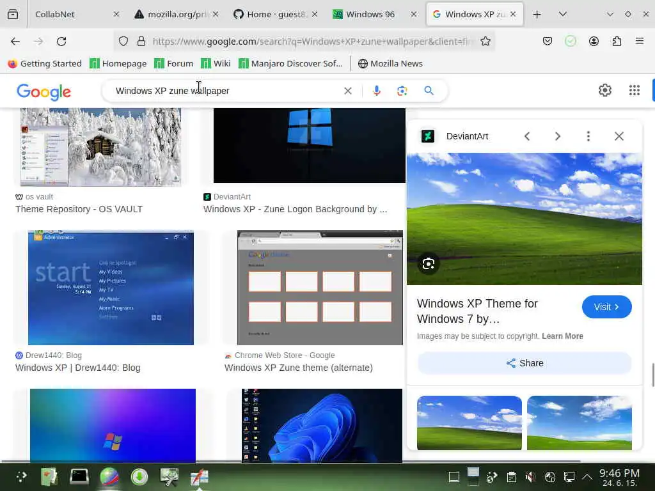Open the green download arrow taskbar app
The image size is (655, 491).
point(139,476)
